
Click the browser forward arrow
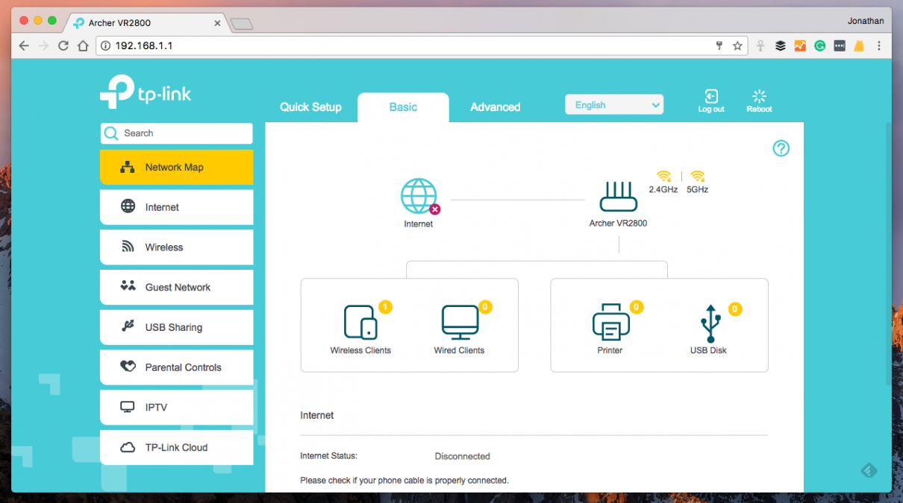[43, 45]
